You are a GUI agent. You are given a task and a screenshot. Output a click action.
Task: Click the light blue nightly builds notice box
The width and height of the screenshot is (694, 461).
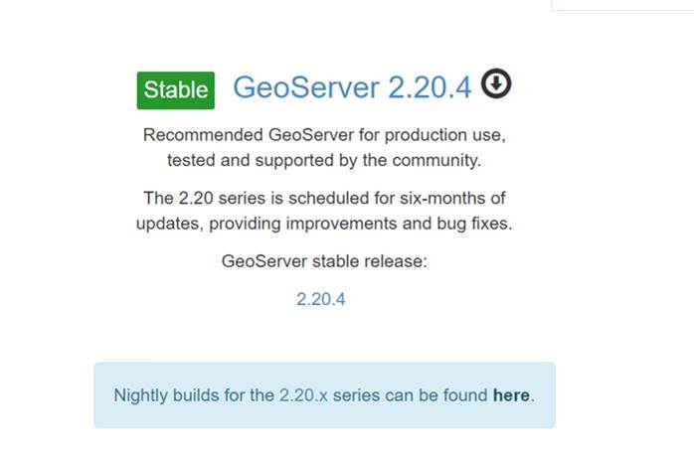click(324, 395)
